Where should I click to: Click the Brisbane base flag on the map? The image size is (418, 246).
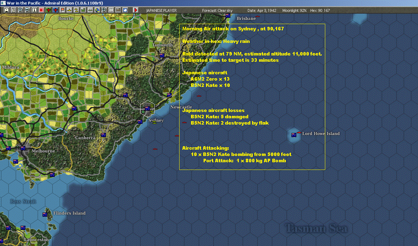tap(228, 16)
